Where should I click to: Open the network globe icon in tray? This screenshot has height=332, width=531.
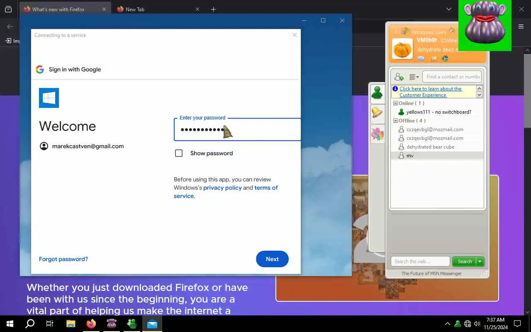click(468, 324)
